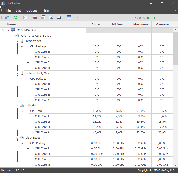This screenshot has width=178, height=173.
Task: Open the color theme dropdown
Action: pyautogui.click(x=69, y=17)
